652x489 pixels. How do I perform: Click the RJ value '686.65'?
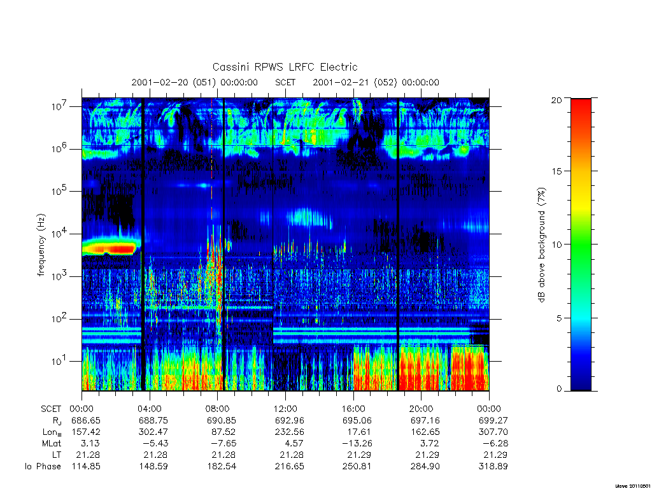point(86,420)
